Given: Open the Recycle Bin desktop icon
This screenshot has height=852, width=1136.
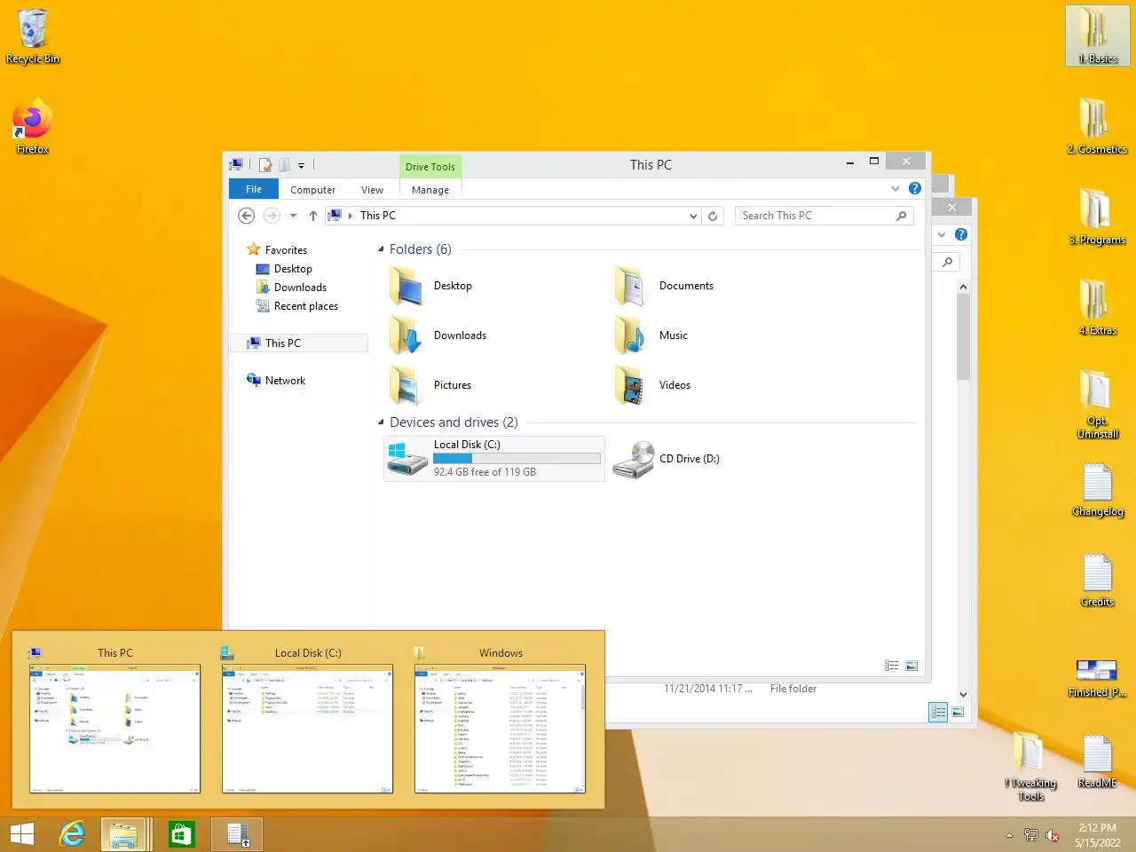Looking at the screenshot, I should pos(33,35).
